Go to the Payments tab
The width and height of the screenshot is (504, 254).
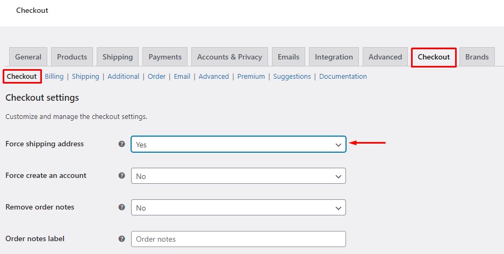(165, 57)
